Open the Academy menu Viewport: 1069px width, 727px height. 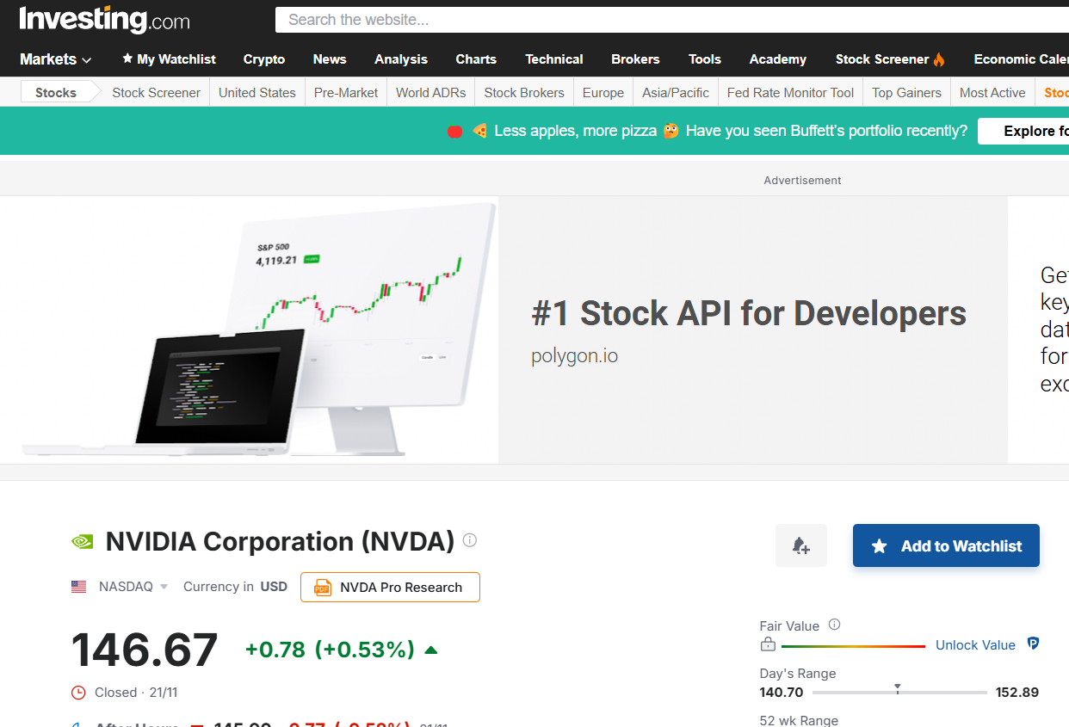coord(778,59)
